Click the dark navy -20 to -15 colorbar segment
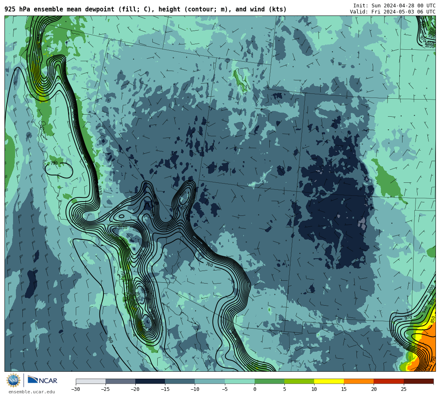This screenshot has height=397, width=440. click(x=150, y=381)
